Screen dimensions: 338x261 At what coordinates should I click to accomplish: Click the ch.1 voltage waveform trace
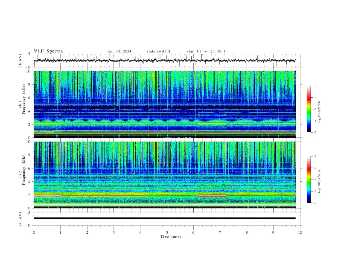coord(164,61)
